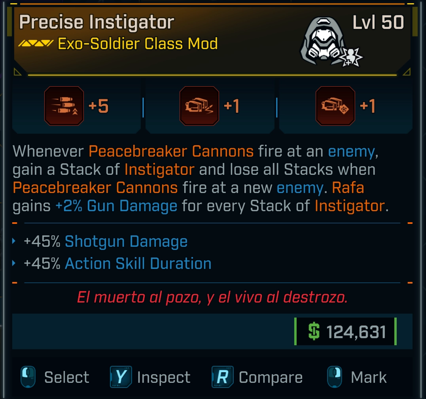
Task: Click the orange "Rafa" keyword
Action: coord(348,187)
